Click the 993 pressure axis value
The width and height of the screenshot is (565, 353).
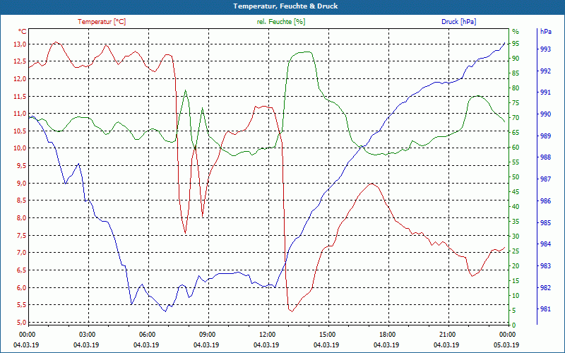(545, 49)
